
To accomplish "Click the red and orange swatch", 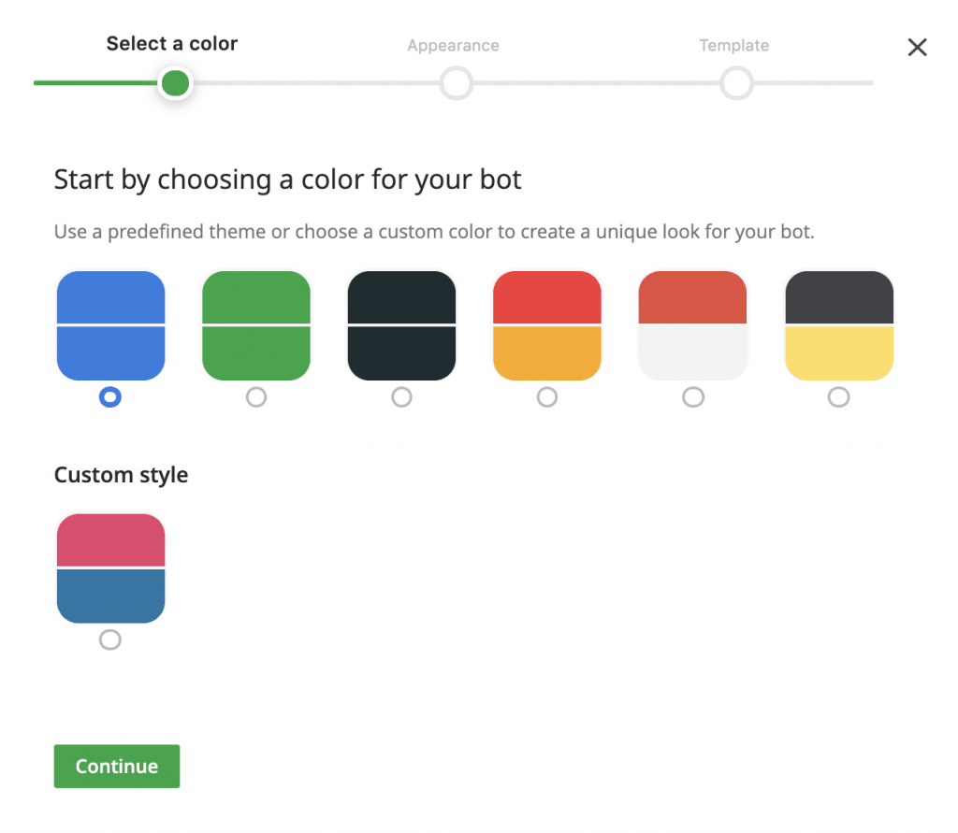I will coord(547,325).
